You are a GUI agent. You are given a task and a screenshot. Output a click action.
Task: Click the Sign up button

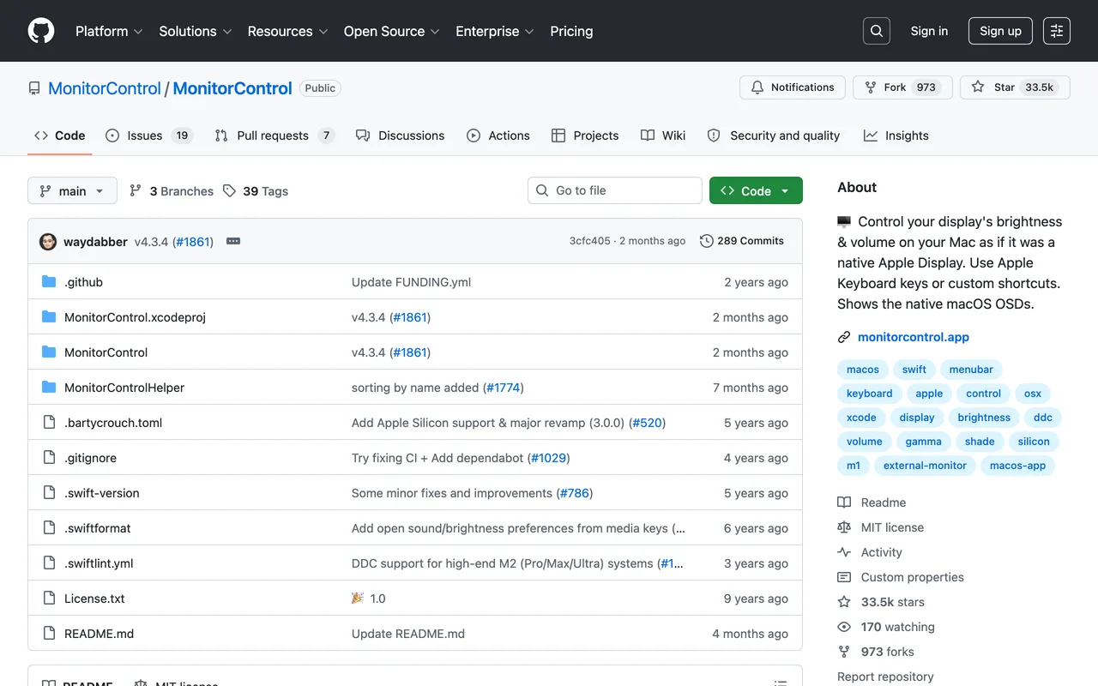click(x=1000, y=31)
